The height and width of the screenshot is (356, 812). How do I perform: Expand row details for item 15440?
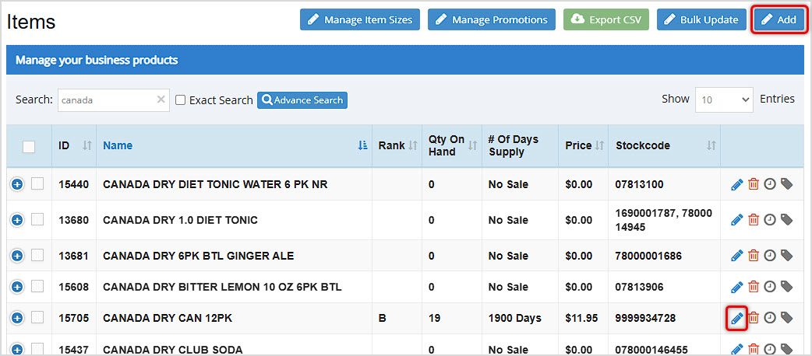pyautogui.click(x=17, y=184)
